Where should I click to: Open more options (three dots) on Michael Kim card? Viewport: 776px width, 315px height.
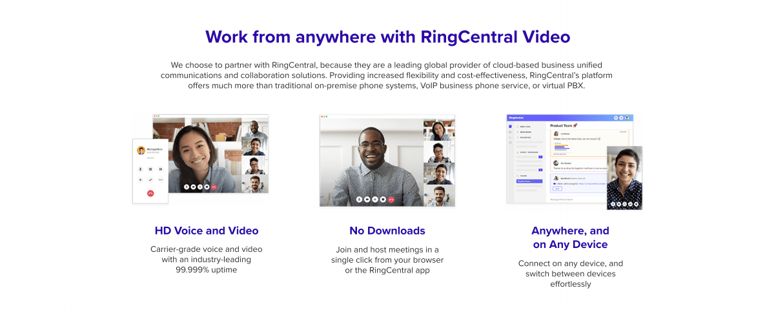[x=160, y=180]
